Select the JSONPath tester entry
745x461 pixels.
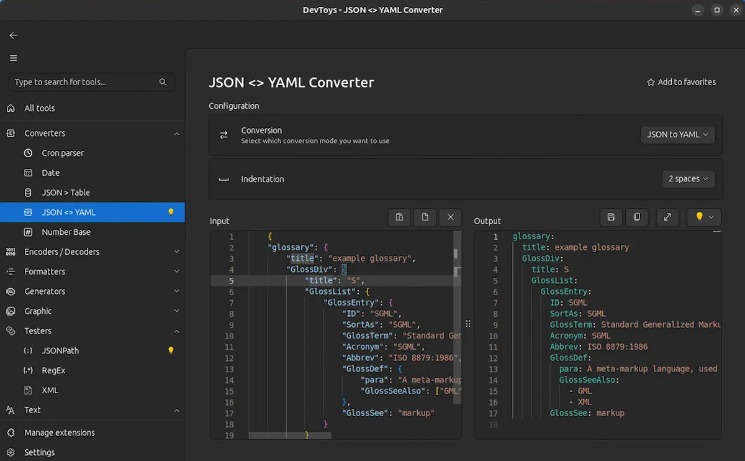pos(93,350)
